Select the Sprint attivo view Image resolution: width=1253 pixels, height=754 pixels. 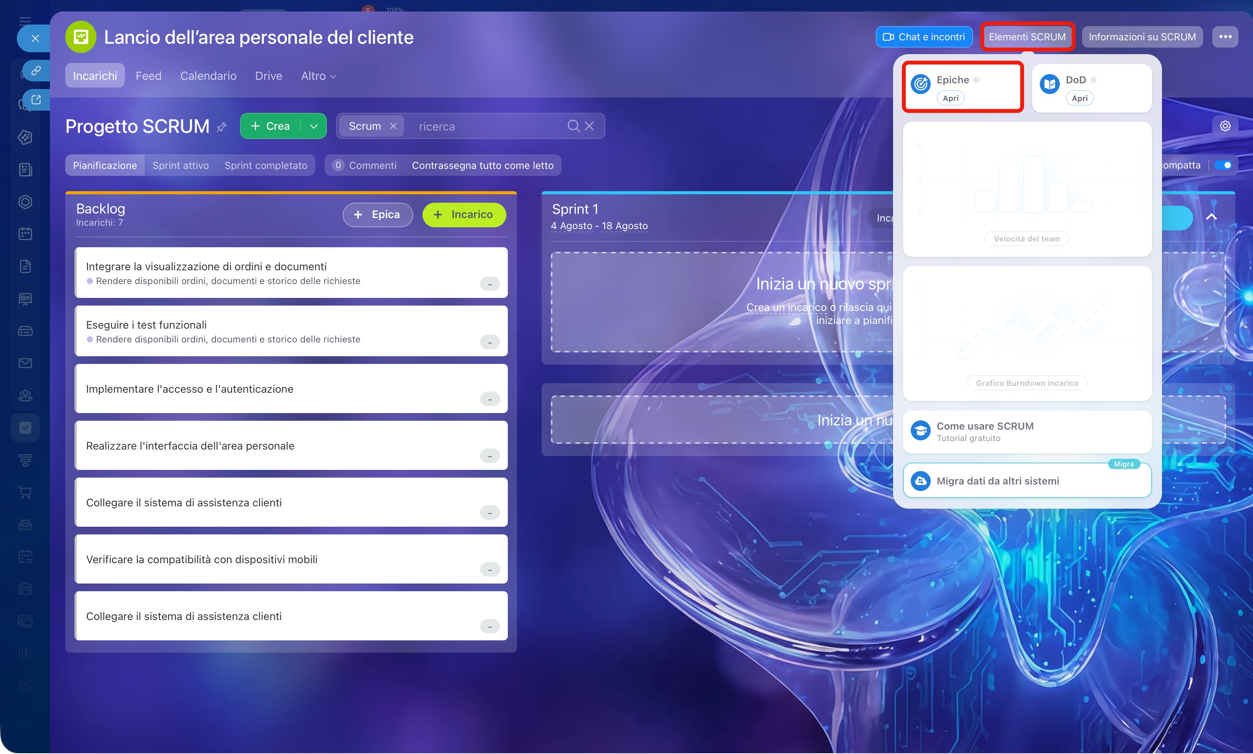pos(181,165)
